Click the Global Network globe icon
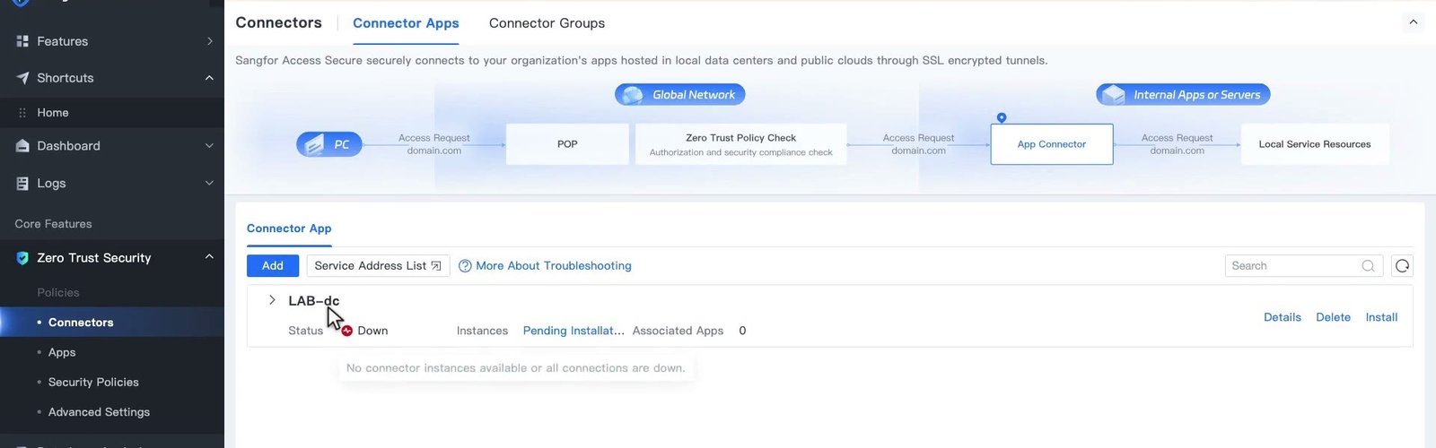This screenshot has width=1436, height=448. pos(632,95)
